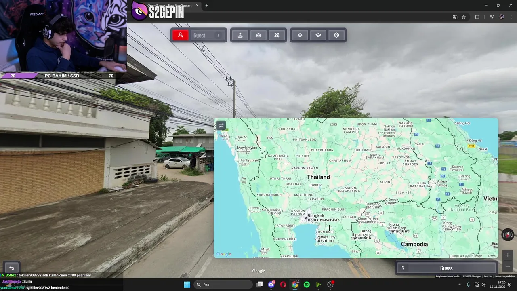
Task: Click the Chon Buri map label
Action: tap(324, 232)
